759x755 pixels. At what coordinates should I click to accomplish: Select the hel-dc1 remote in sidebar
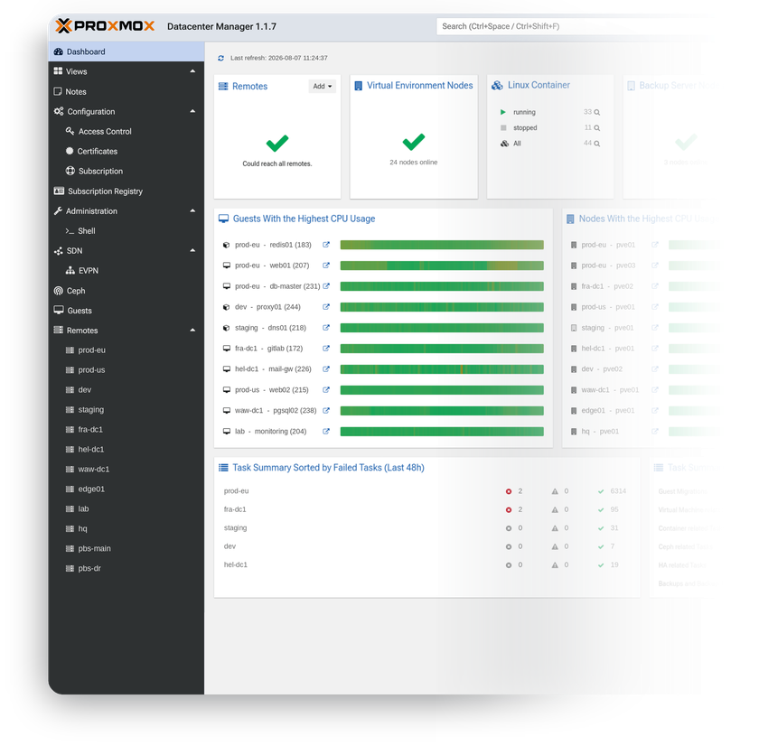tap(126, 450)
